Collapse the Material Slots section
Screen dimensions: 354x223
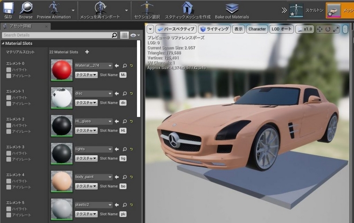pos(3,43)
